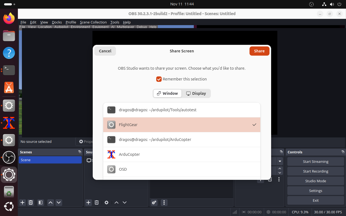Viewport: 346px width, 216px height.
Task: Open Files manager from the dock
Action: (x=9, y=36)
